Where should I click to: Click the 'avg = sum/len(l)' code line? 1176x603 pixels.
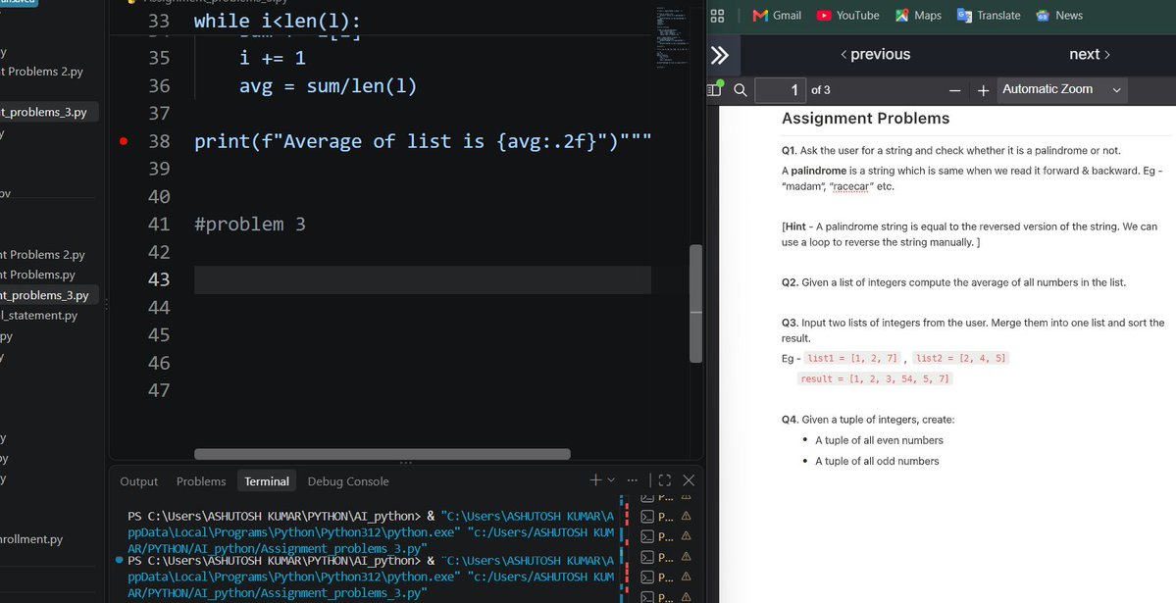pyautogui.click(x=328, y=86)
